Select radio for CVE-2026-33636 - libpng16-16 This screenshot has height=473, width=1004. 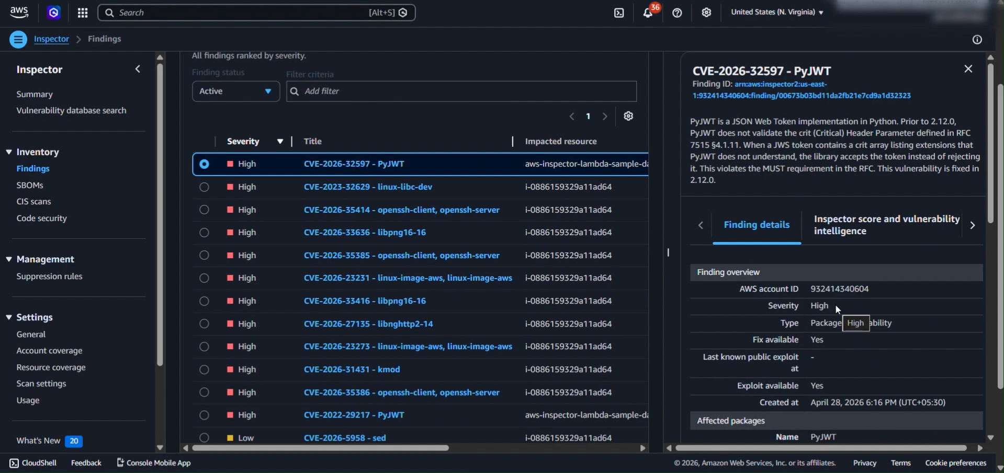pos(204,233)
